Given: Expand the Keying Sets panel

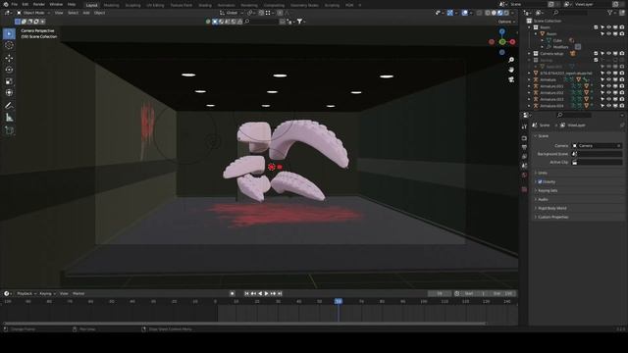Looking at the screenshot, I should [548, 190].
